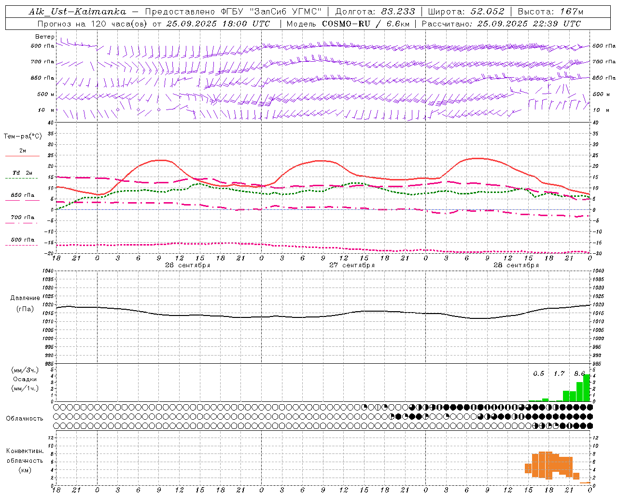
Task: Click the 27 сентября date label
Action: tap(351, 265)
